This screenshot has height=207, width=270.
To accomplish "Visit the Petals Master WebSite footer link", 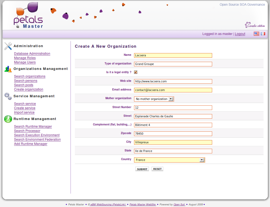I will pos(143,205).
